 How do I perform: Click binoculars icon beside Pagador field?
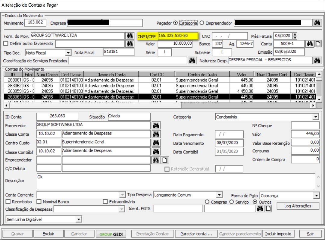tap(317, 23)
